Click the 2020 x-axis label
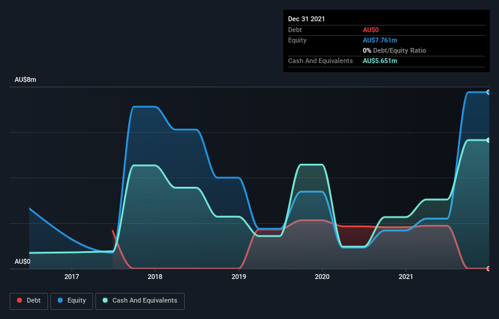The image size is (499, 319). point(322,277)
